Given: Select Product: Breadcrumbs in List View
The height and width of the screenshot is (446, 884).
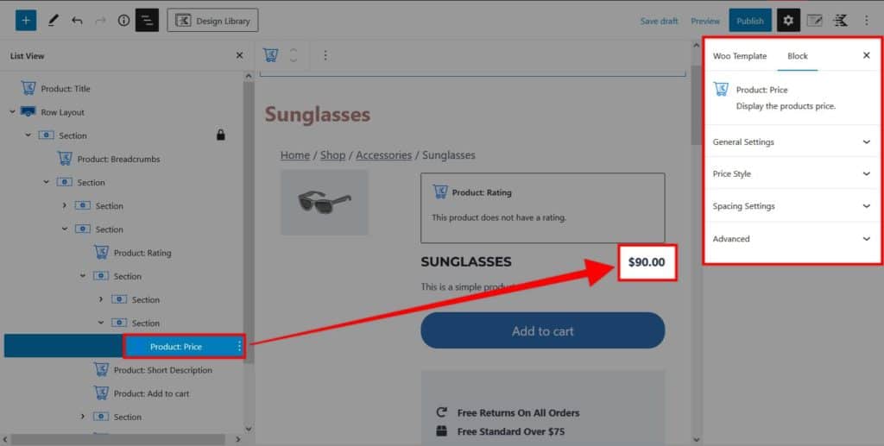Looking at the screenshot, I should 118,159.
